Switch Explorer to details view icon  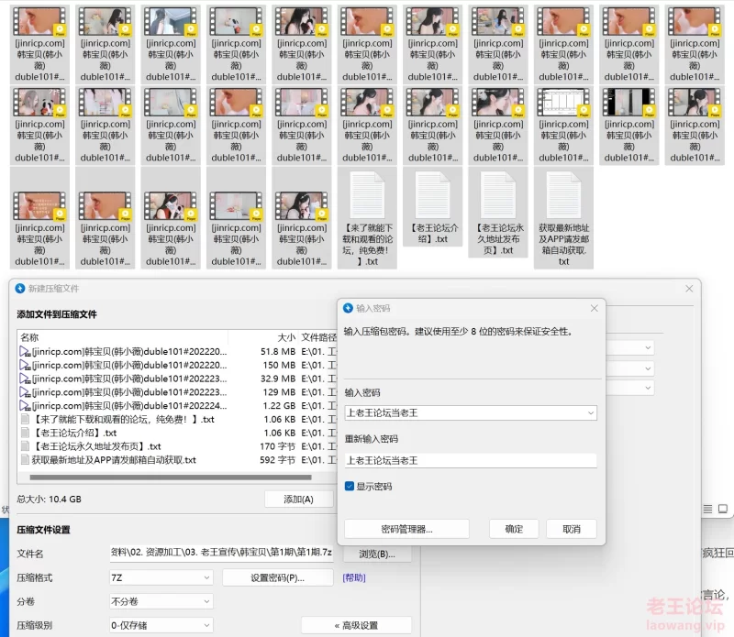[707, 509]
